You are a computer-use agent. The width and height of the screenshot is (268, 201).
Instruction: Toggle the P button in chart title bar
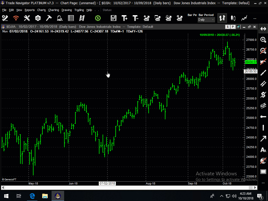click(233, 27)
